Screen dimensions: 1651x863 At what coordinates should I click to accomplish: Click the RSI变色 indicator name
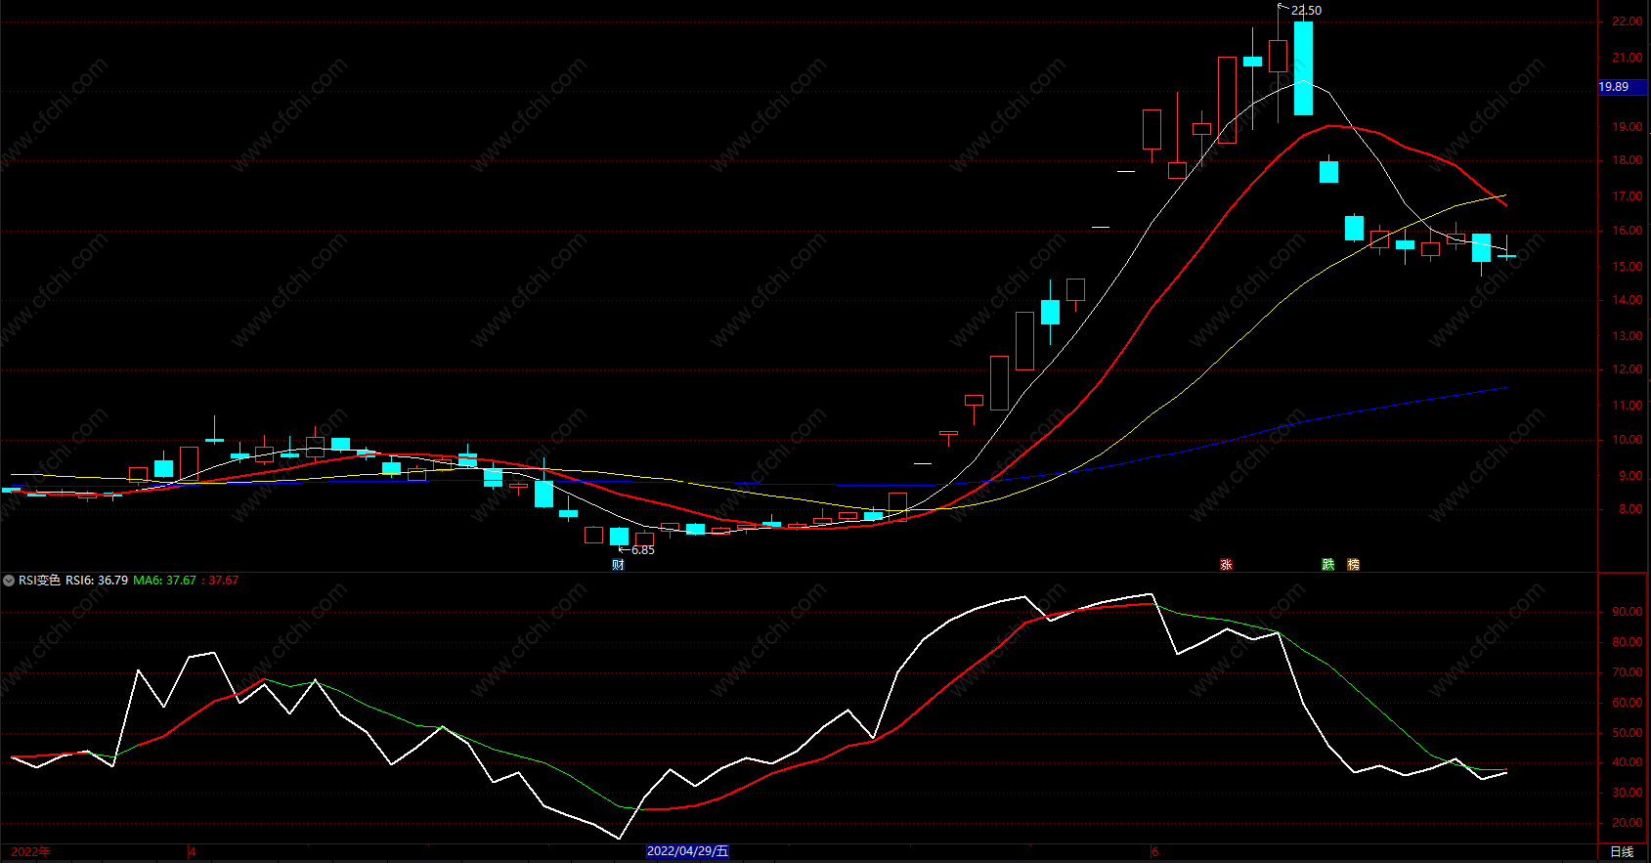pos(39,581)
